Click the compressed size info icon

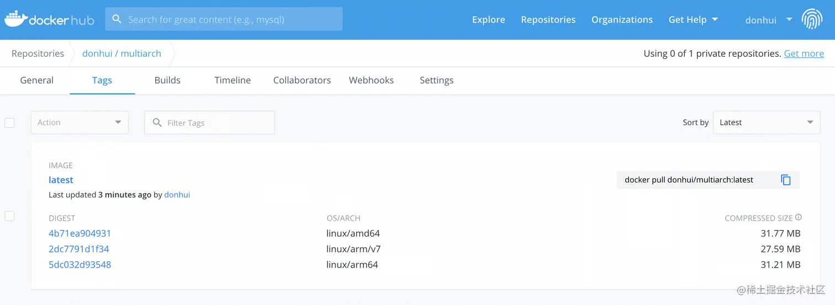point(799,218)
